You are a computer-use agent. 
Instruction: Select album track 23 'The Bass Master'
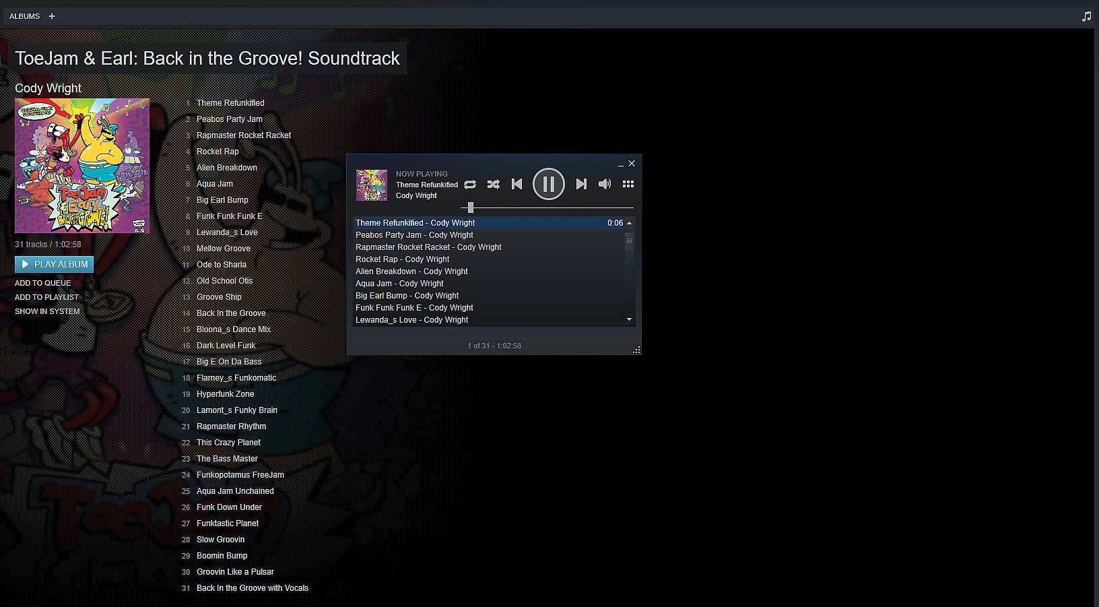[x=228, y=459]
